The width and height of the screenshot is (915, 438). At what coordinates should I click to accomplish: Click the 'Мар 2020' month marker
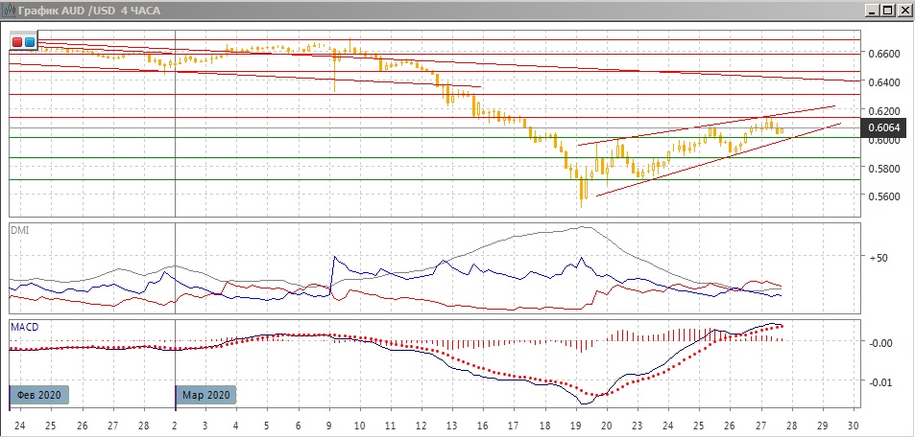coord(206,395)
